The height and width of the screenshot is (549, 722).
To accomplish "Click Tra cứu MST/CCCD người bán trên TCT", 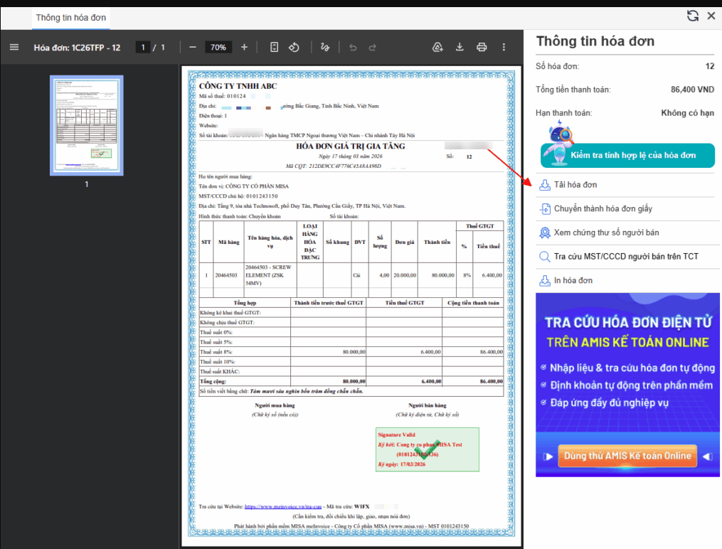I will [x=626, y=256].
